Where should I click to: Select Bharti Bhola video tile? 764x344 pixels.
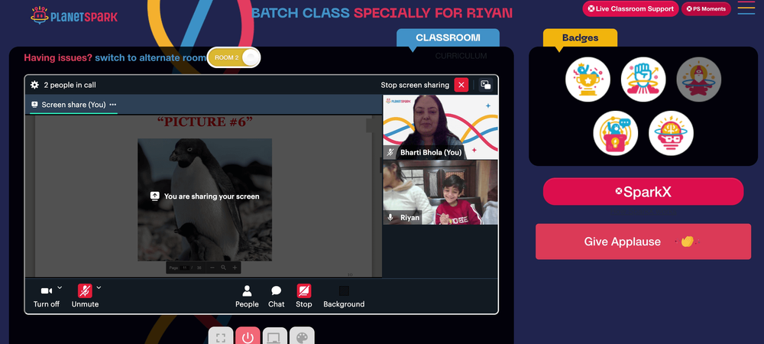[x=441, y=127]
